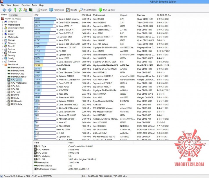Open the Favorites menu
The width and height of the screenshot is (209, 178).
pyautogui.click(x=26, y=5)
